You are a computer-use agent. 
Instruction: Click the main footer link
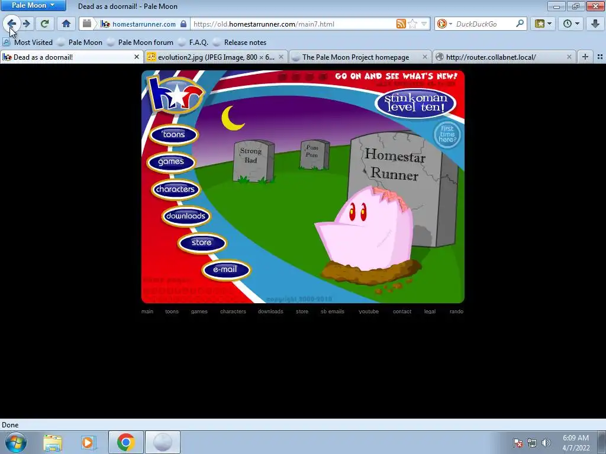(147, 312)
